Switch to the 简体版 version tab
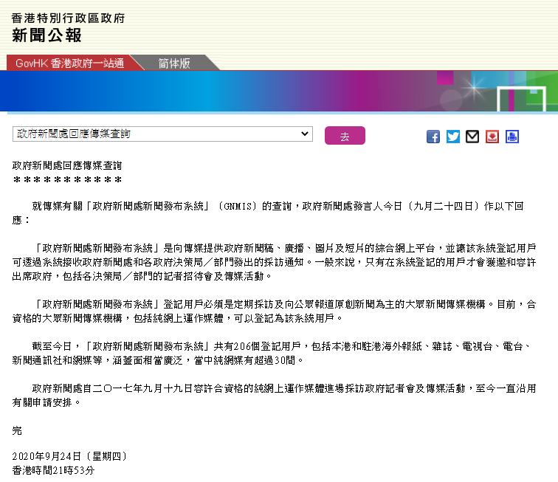 (x=174, y=63)
